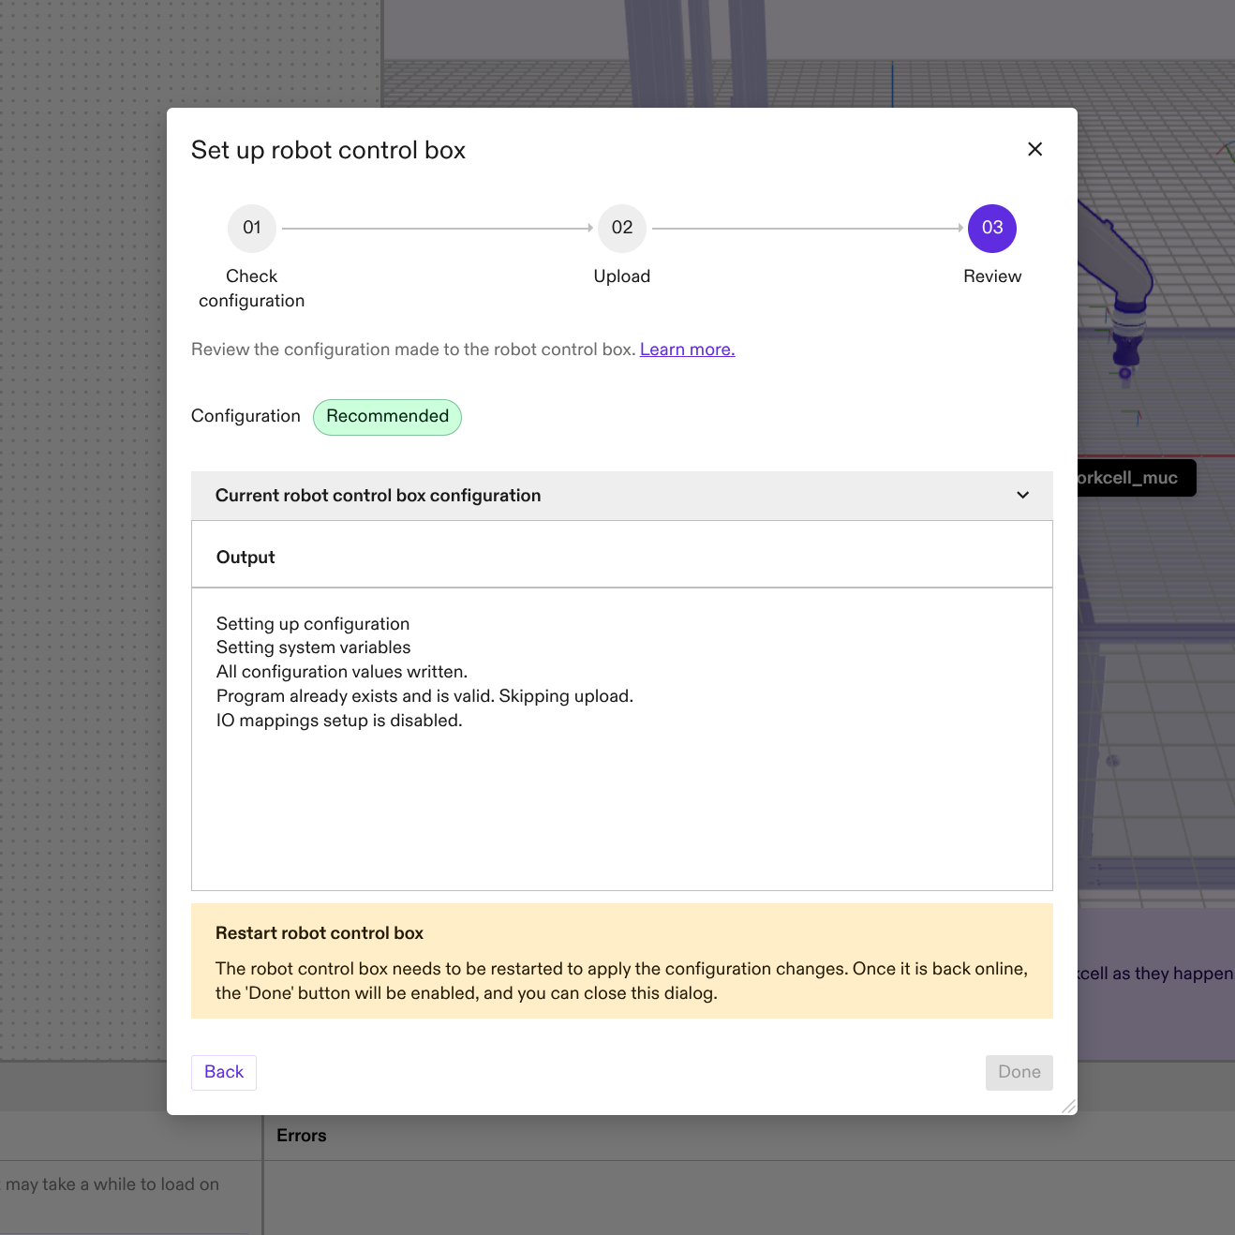Click the Configuration label above the badge
Viewport: 1235px width, 1235px height.
click(246, 415)
